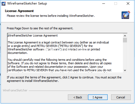Go back with the < Back button
135x104 pixels.
pyautogui.click(x=78, y=97)
